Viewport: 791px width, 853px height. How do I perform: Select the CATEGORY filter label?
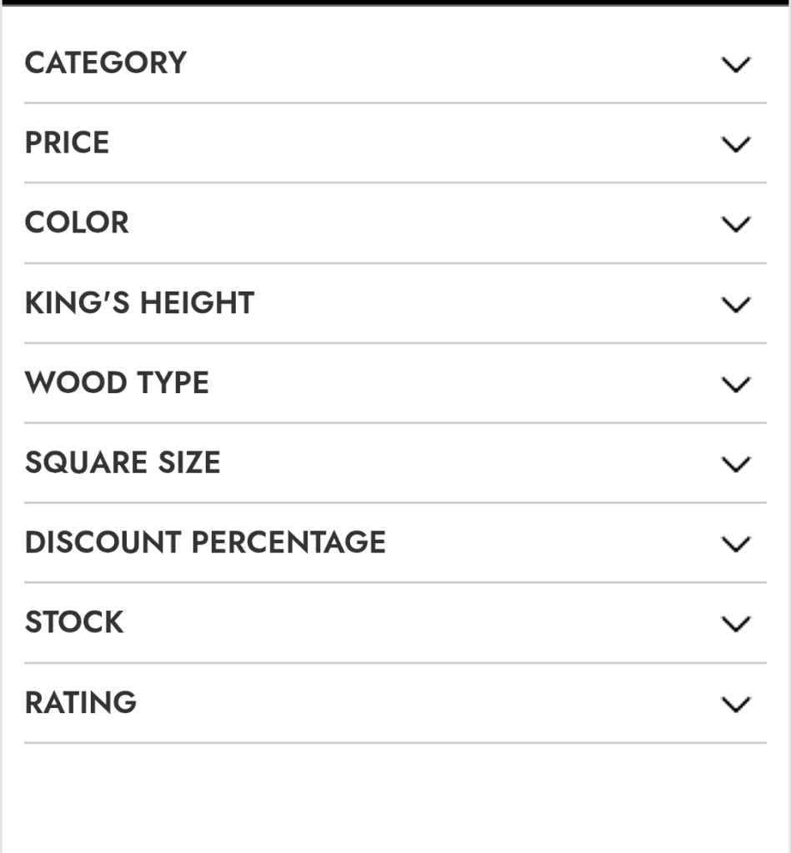point(106,63)
